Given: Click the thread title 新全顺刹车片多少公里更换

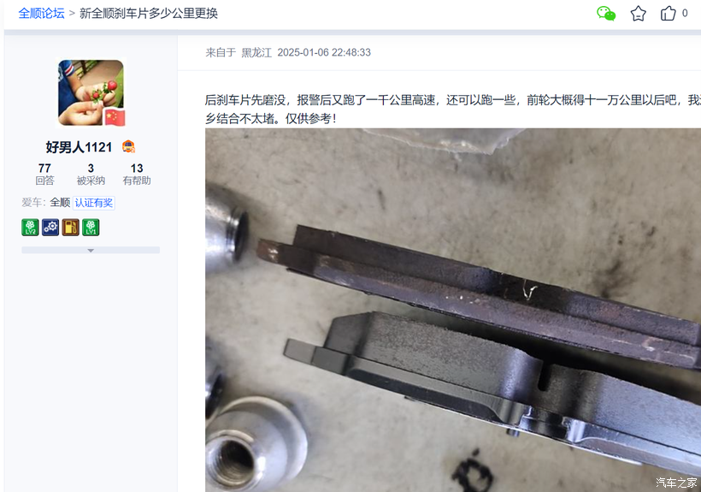Looking at the screenshot, I should tap(149, 14).
